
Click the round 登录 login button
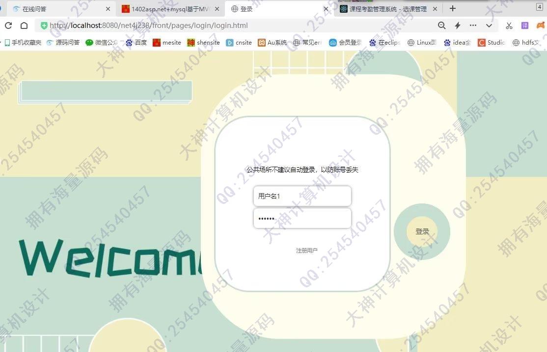click(422, 231)
